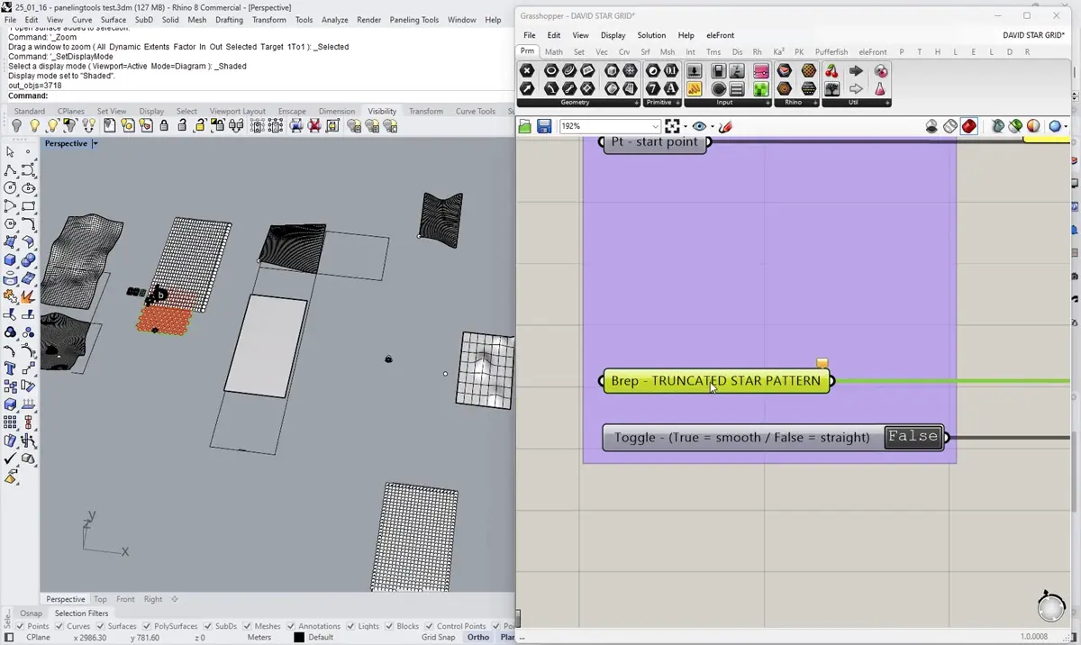Toggle the Curves selection filter checkbox

pos(59,626)
